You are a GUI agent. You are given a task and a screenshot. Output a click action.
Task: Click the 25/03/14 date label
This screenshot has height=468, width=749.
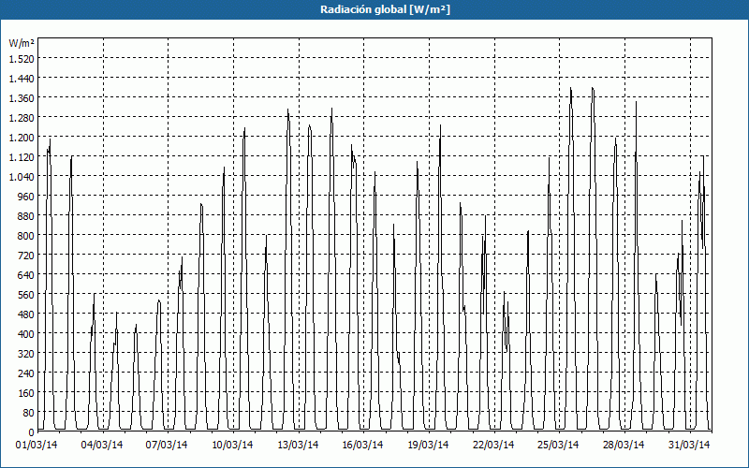pyautogui.click(x=558, y=445)
